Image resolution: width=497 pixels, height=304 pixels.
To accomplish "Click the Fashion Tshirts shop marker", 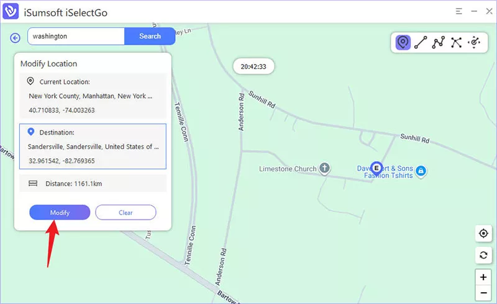I will coord(421,171).
